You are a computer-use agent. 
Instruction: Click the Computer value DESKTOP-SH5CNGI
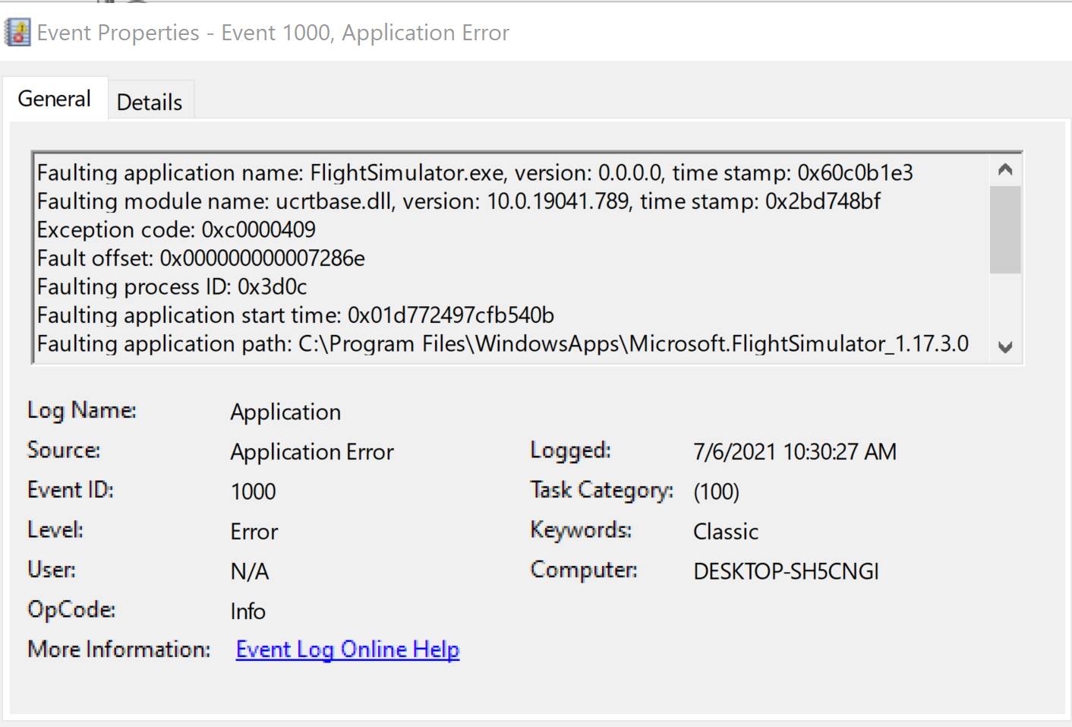click(787, 571)
